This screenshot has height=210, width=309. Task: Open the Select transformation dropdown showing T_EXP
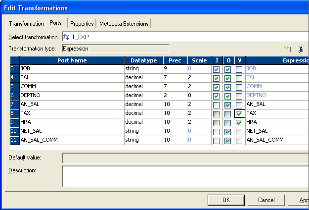coord(185,37)
